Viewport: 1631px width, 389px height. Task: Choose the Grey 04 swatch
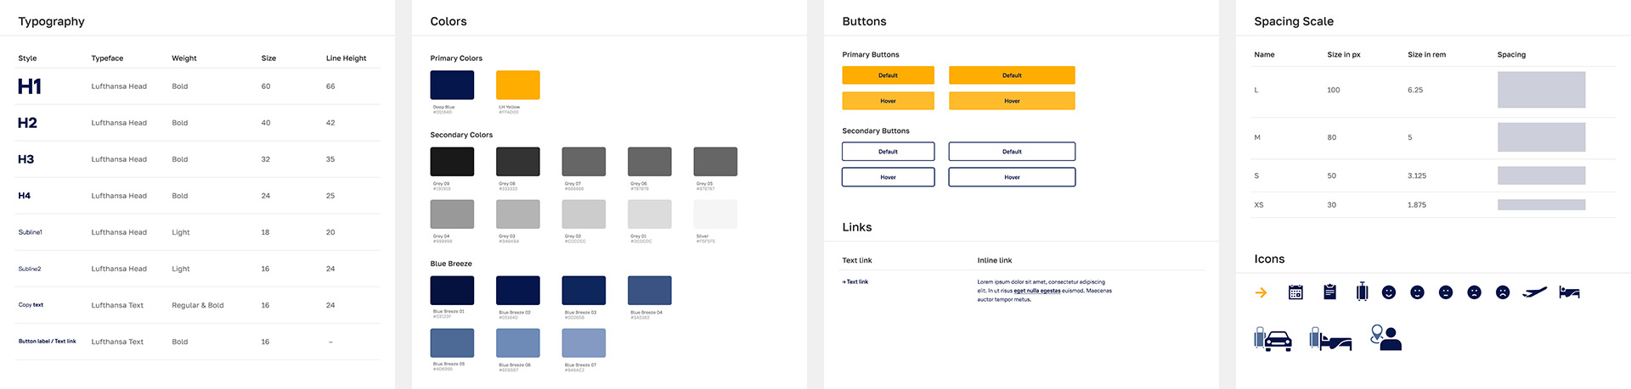coord(452,214)
